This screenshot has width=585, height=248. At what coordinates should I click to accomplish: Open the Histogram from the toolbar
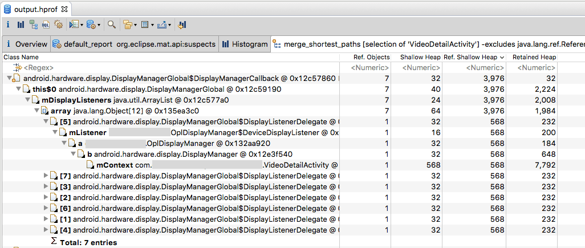pos(21,25)
